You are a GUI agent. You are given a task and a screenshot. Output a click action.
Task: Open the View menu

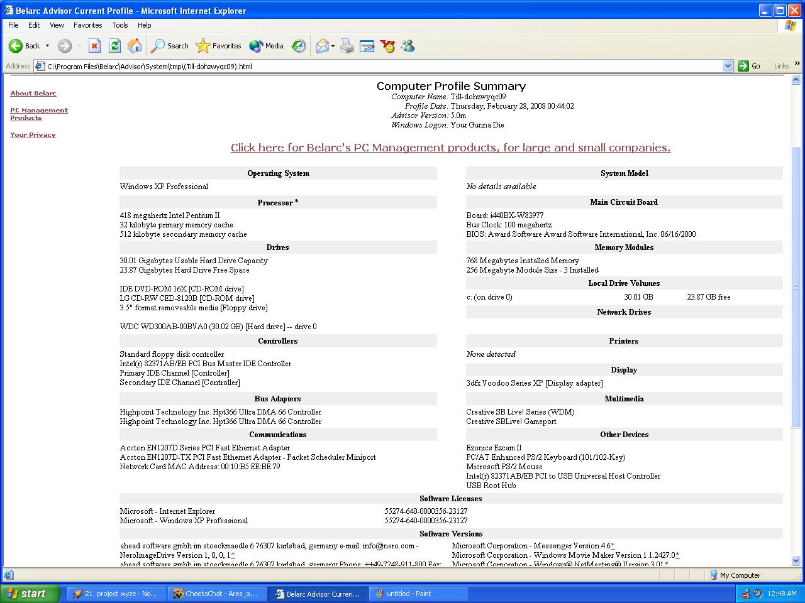(57, 25)
